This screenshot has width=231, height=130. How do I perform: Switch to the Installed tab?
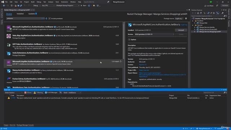click(x=20, y=14)
